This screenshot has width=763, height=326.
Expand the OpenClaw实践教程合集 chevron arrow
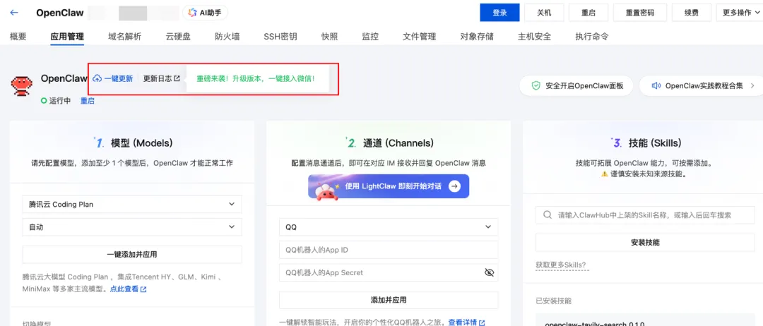[x=752, y=85]
